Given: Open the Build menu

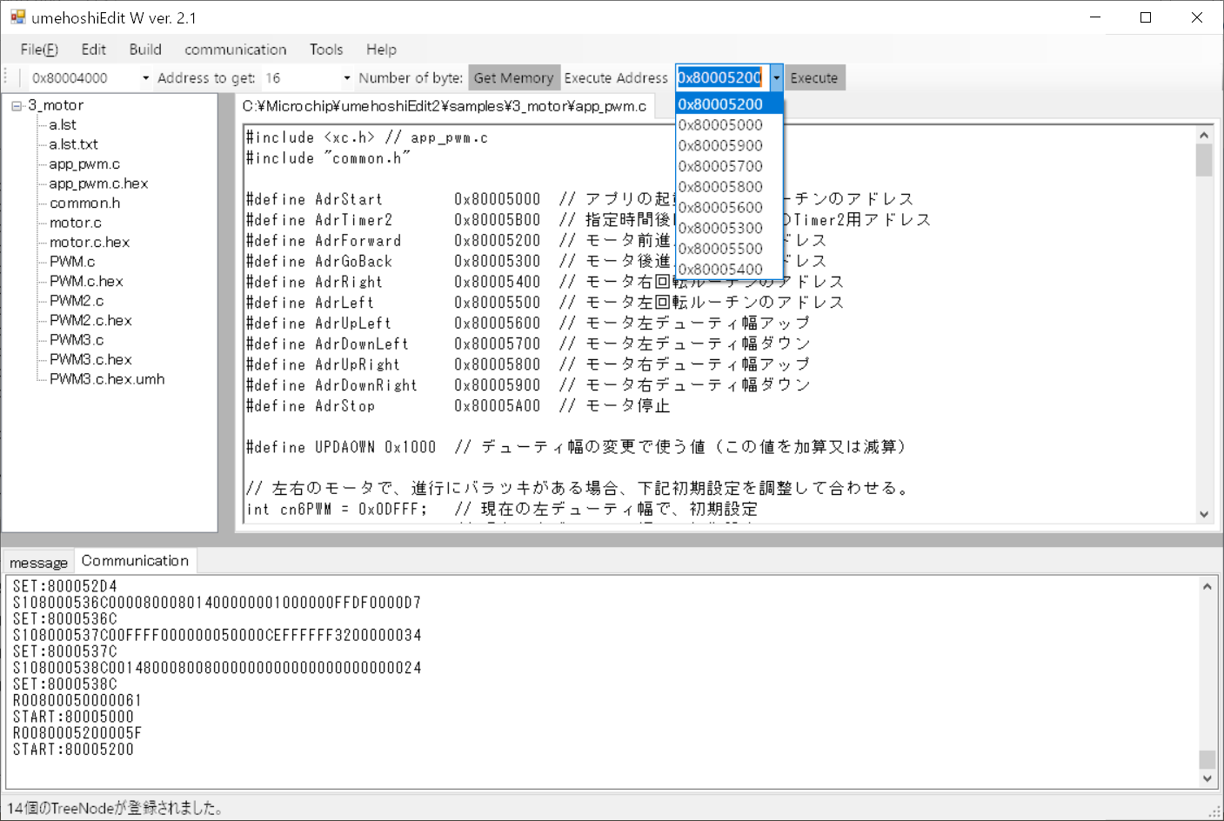Looking at the screenshot, I should pos(145,50).
